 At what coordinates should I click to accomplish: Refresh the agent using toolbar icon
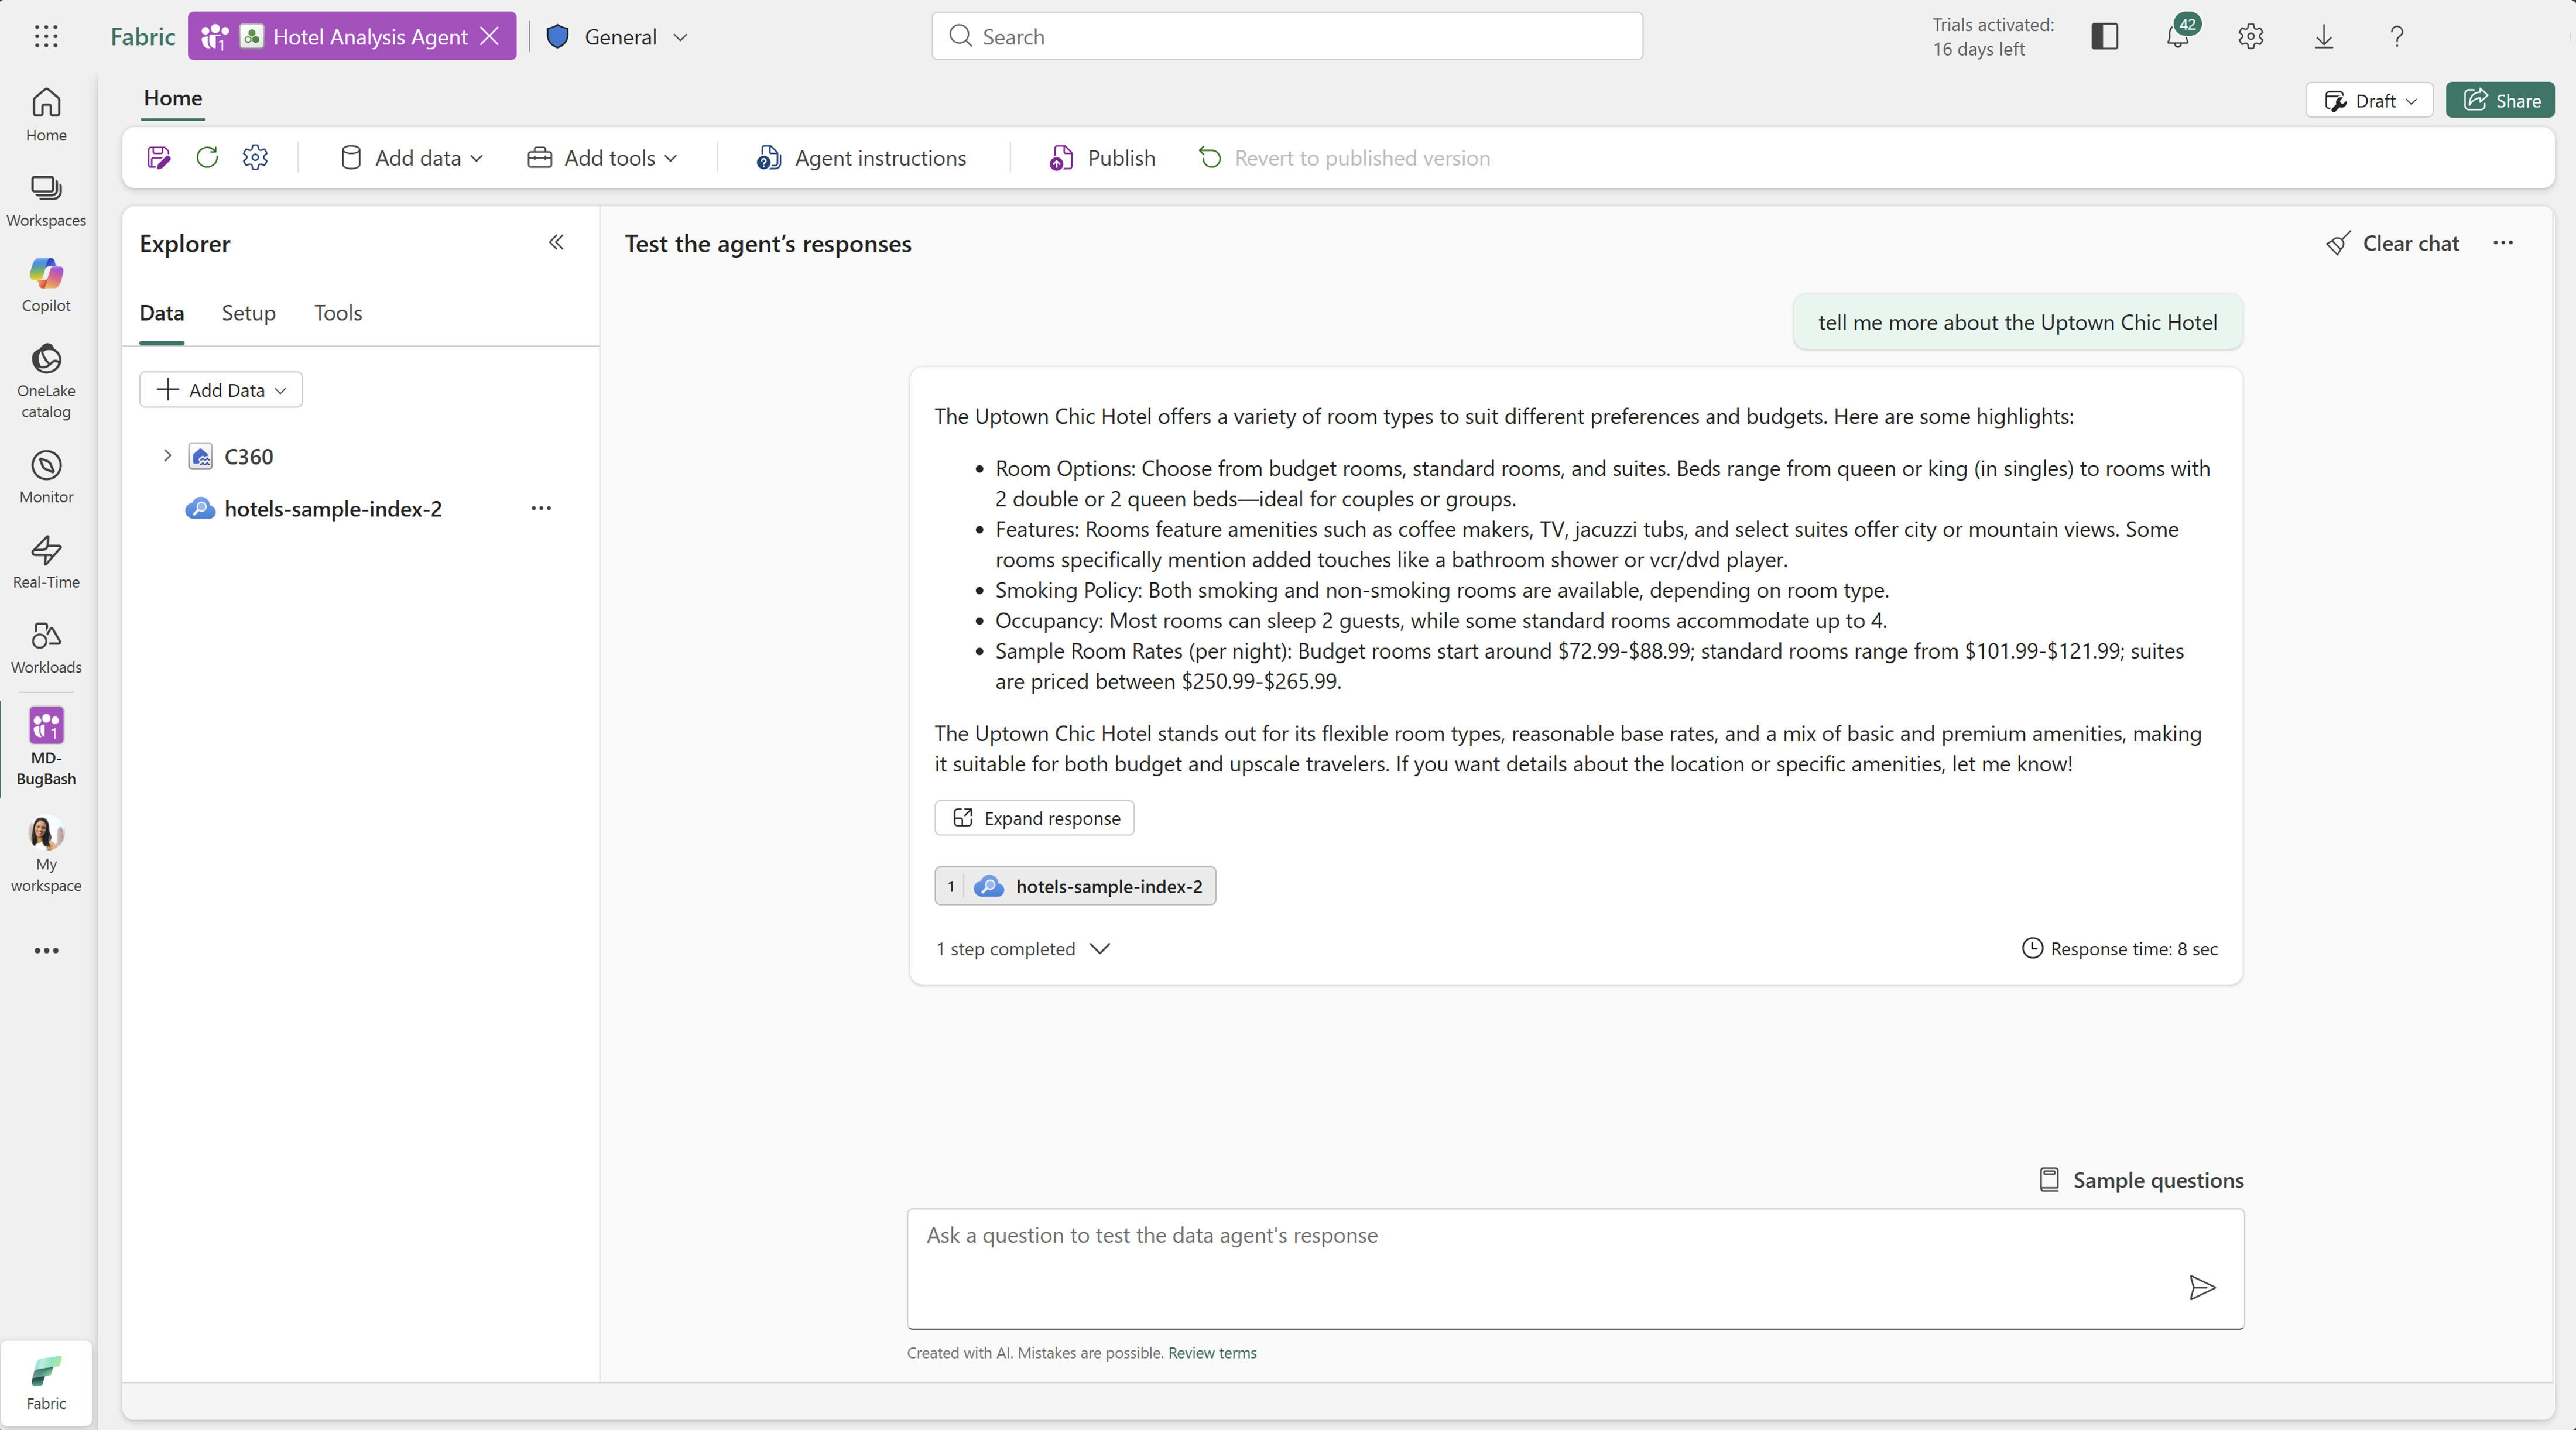[207, 158]
